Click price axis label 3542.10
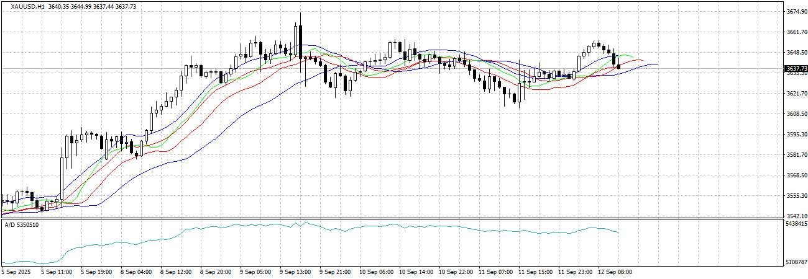The width and height of the screenshot is (808, 279). [796, 216]
